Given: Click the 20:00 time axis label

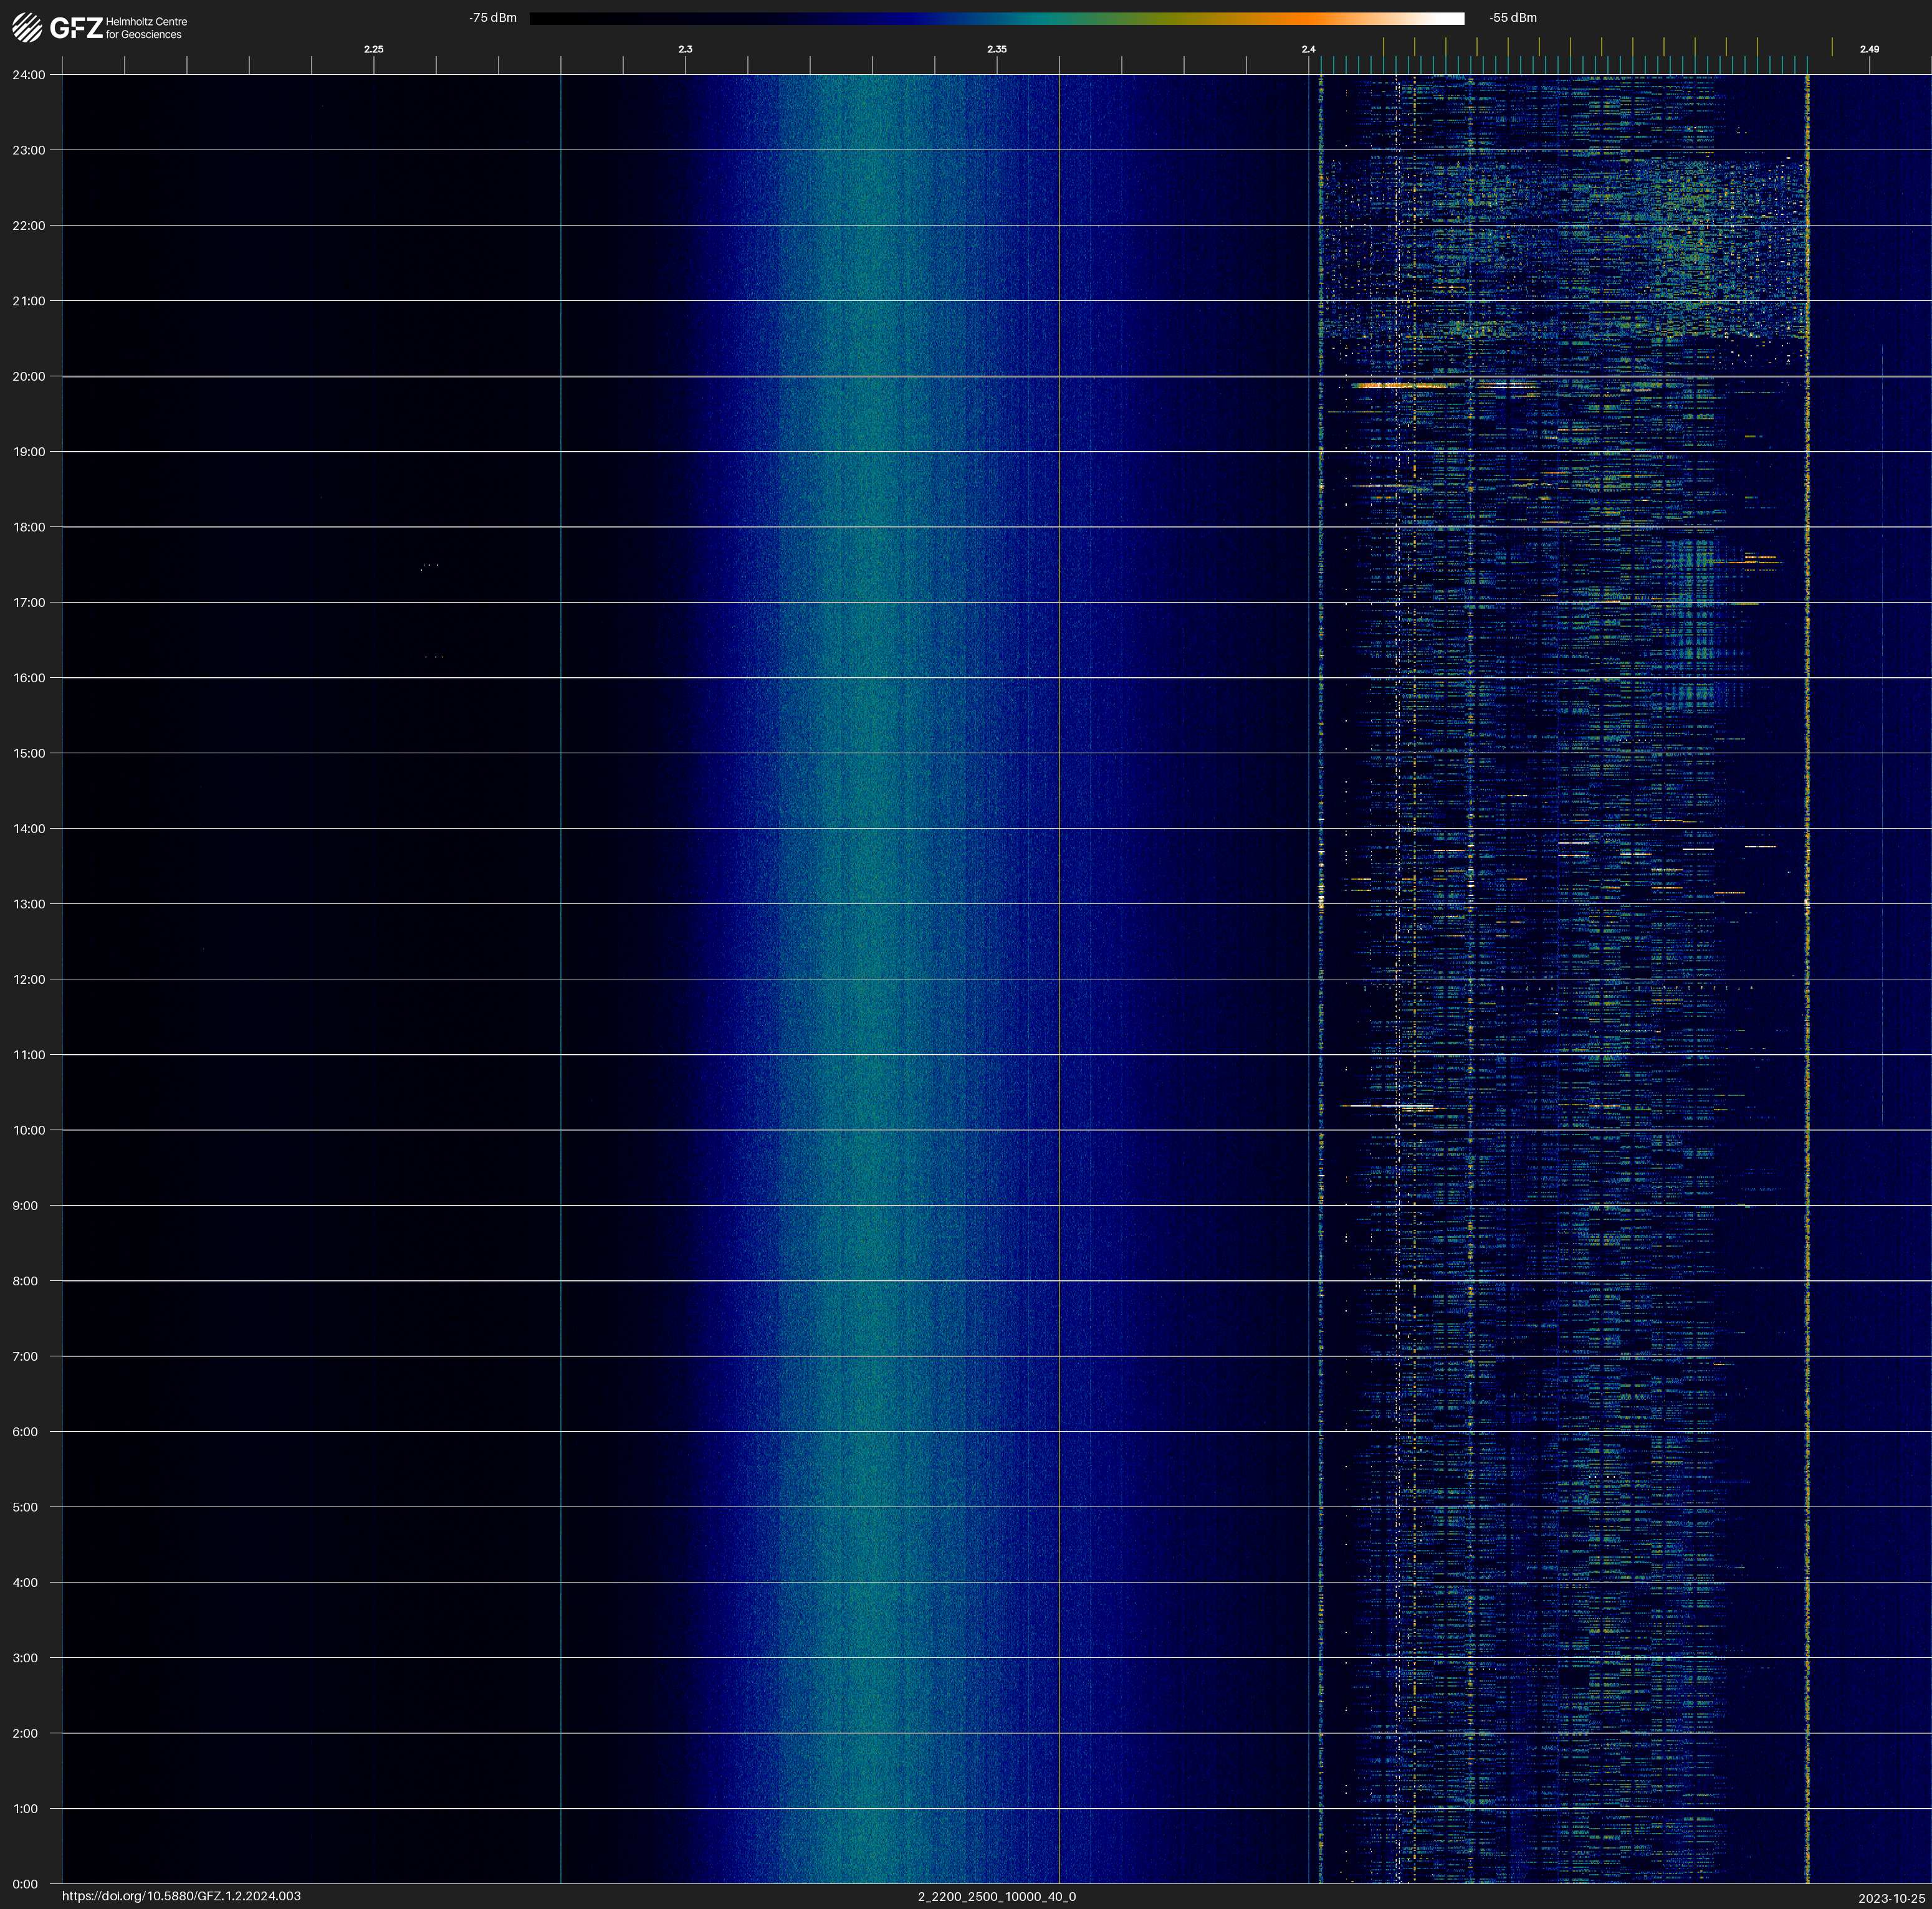Looking at the screenshot, I should point(29,377).
